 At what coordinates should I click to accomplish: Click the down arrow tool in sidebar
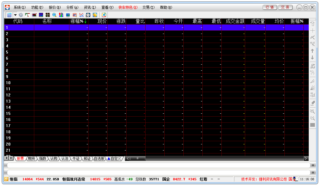click(x=313, y=58)
